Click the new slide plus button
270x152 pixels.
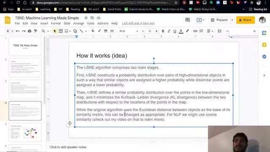[8, 31]
